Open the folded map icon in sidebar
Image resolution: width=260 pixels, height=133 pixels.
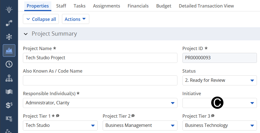[9, 92]
